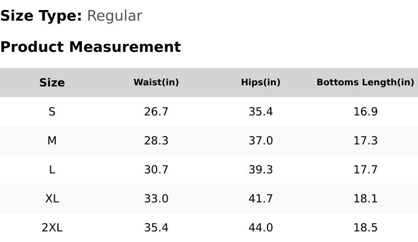Click the Waist(in) column header

156,83
